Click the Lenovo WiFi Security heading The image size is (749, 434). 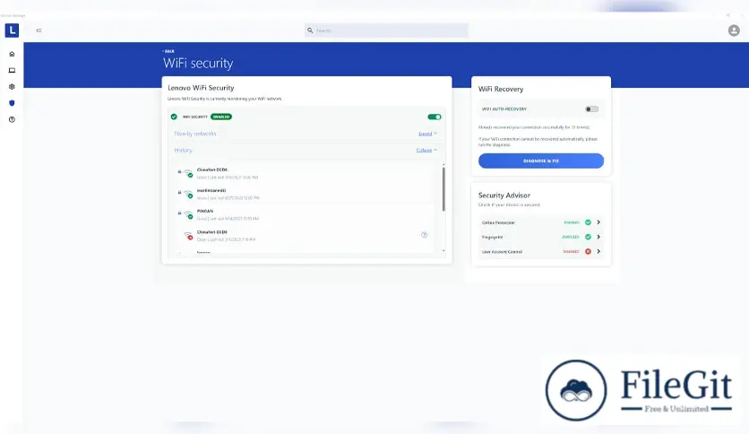(x=201, y=88)
